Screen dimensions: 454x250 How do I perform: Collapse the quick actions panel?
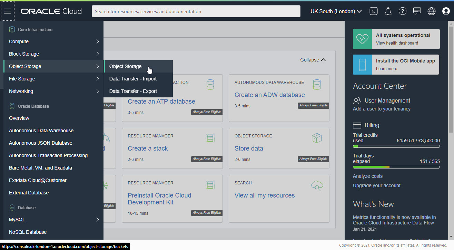coord(313,60)
